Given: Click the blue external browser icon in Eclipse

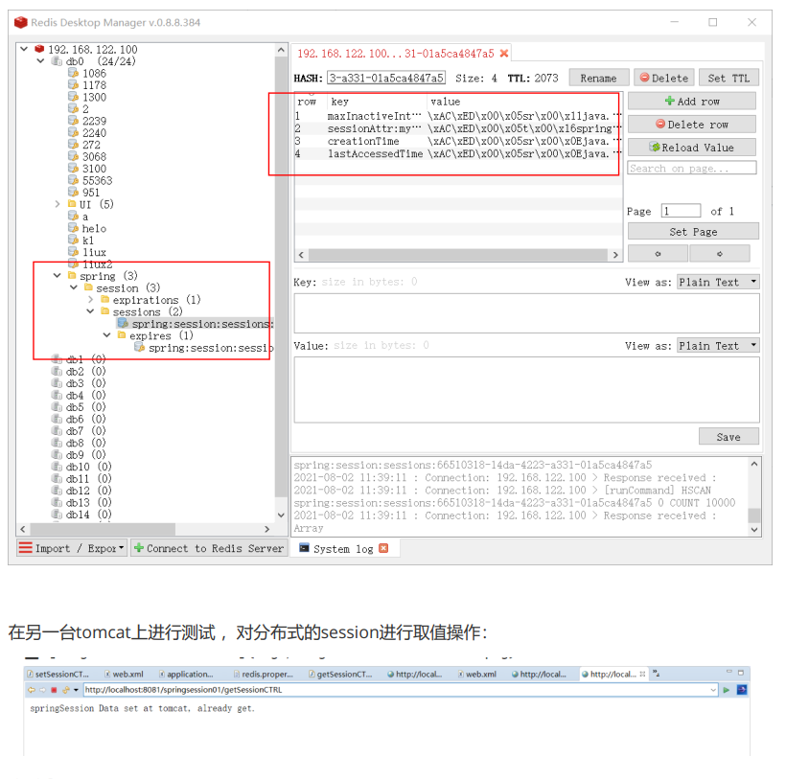Looking at the screenshot, I should 742,690.
